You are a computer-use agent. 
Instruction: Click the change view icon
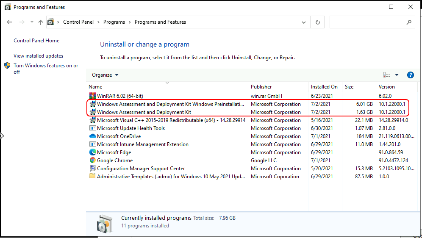pos(387,75)
